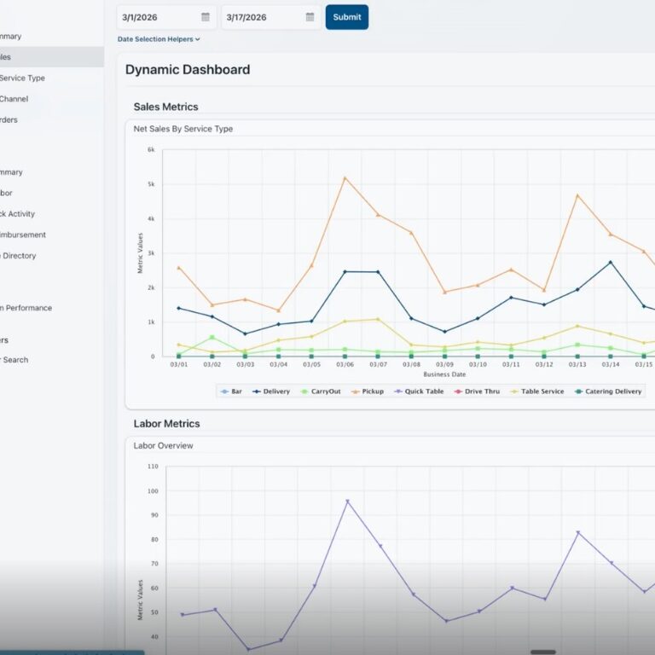Click the Quick Table legend marker
The width and height of the screenshot is (655, 655).
tap(397, 391)
